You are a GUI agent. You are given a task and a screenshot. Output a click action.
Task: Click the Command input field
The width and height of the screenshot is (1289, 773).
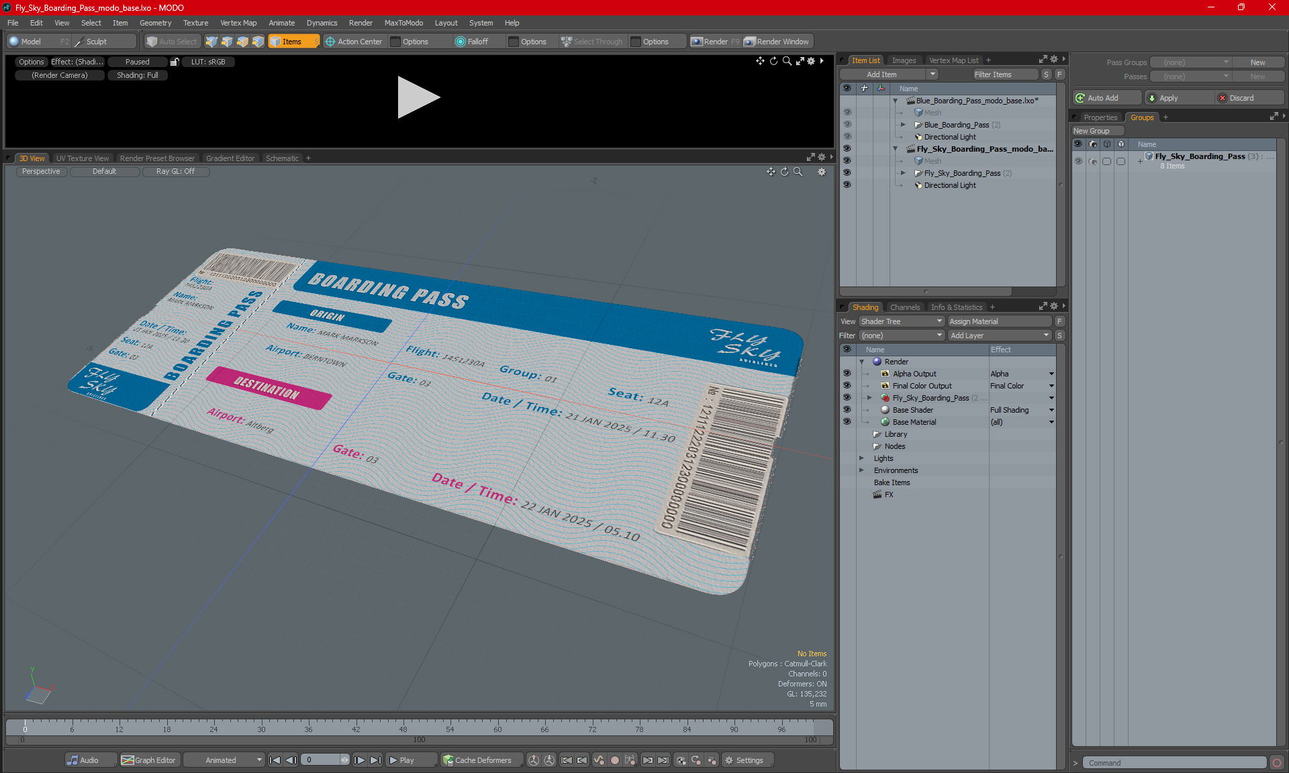[1176, 763]
